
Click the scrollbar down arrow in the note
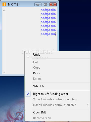4,72
